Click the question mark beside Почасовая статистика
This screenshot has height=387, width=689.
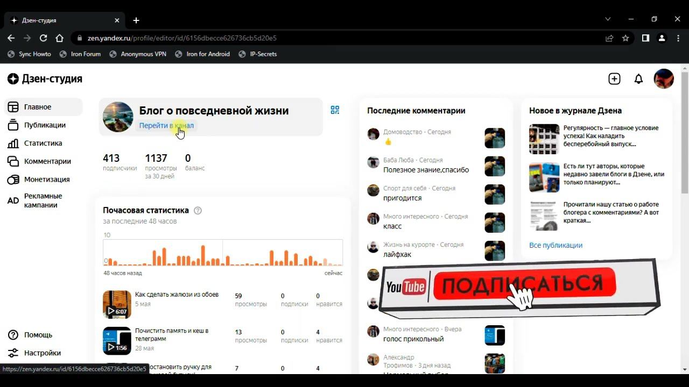click(198, 211)
